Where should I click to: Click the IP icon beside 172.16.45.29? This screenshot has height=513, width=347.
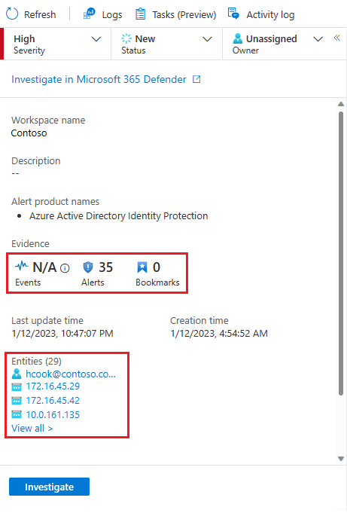pyautogui.click(x=17, y=387)
